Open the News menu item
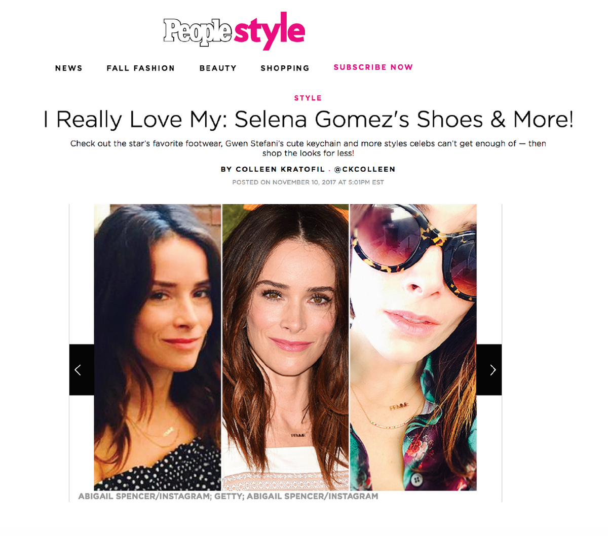Image resolution: width=608 pixels, height=536 pixels. tap(68, 68)
